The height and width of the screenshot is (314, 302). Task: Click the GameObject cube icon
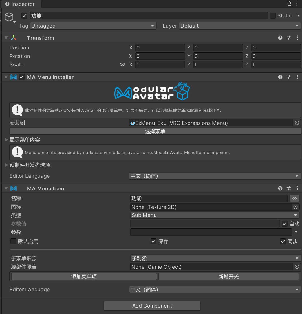point(9,17)
